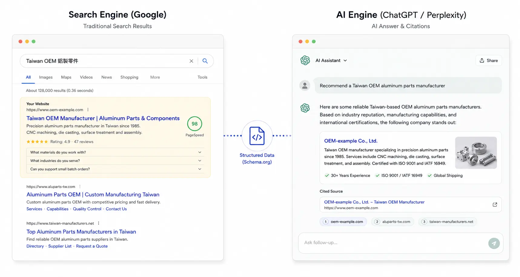The height and width of the screenshot is (277, 520).
Task: Open the three-dot menu beside oem-example.com URL
Action: (x=88, y=110)
